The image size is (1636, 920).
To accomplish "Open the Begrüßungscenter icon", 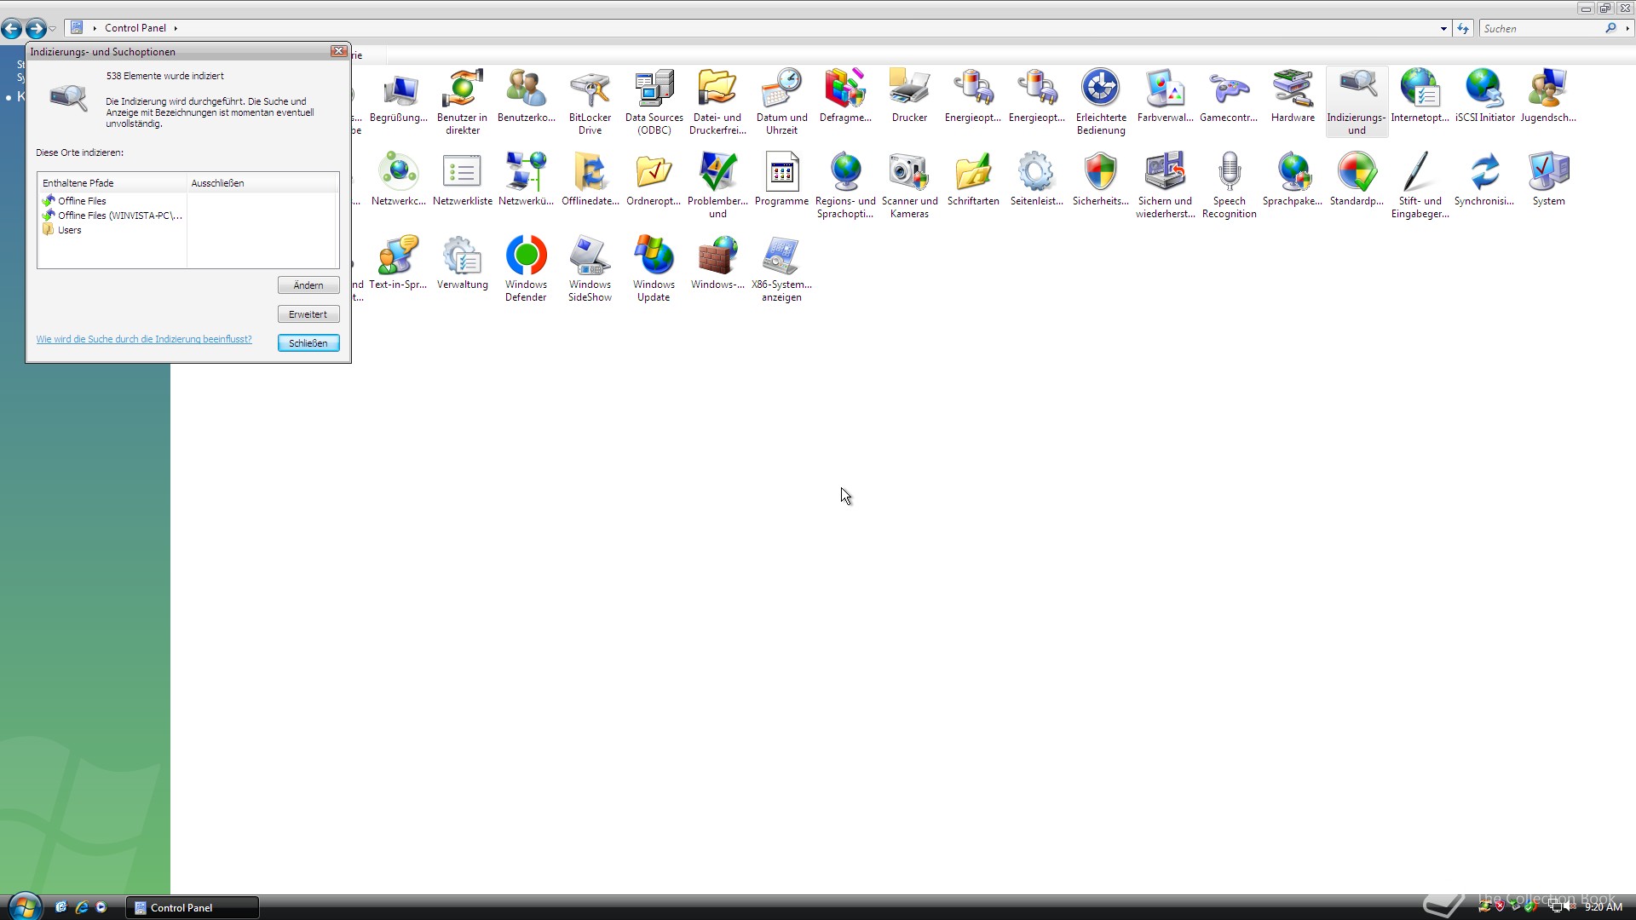I will pos(399,96).
